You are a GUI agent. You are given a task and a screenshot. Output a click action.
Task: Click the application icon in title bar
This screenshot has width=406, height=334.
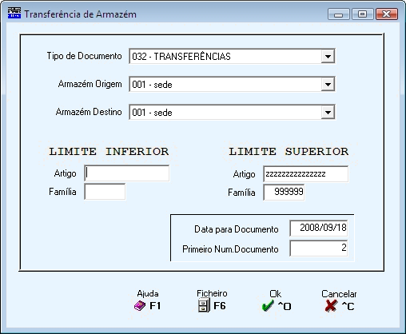(x=14, y=13)
